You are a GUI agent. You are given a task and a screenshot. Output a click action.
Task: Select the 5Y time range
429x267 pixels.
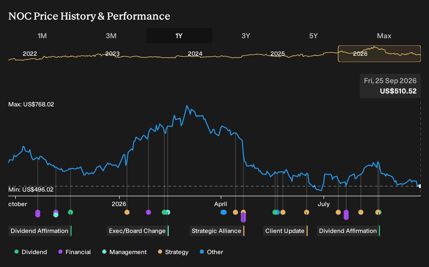click(x=313, y=36)
